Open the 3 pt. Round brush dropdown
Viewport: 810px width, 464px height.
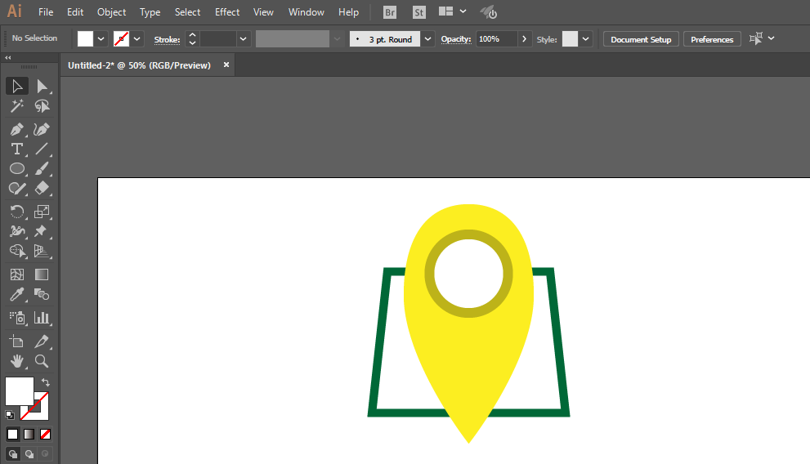pyautogui.click(x=427, y=39)
